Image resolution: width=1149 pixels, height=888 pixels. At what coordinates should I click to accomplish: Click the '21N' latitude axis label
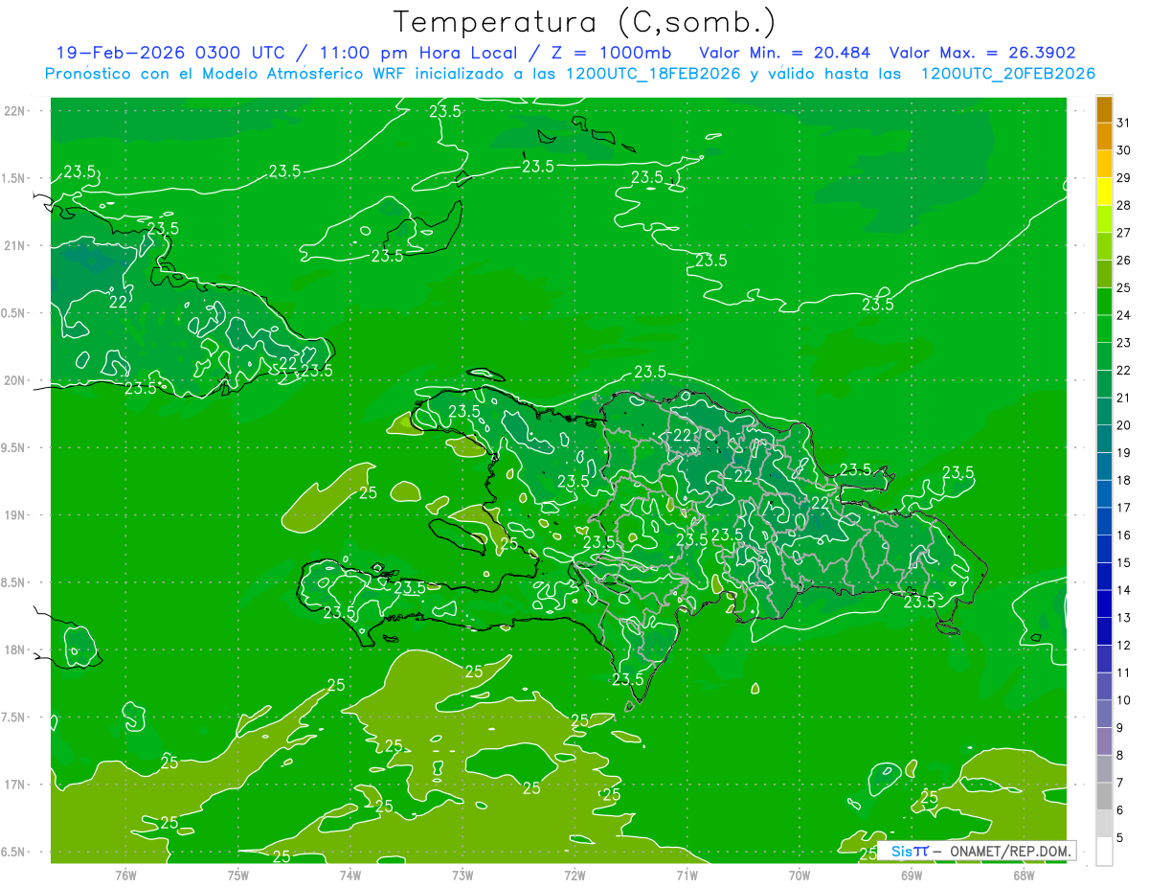point(15,245)
